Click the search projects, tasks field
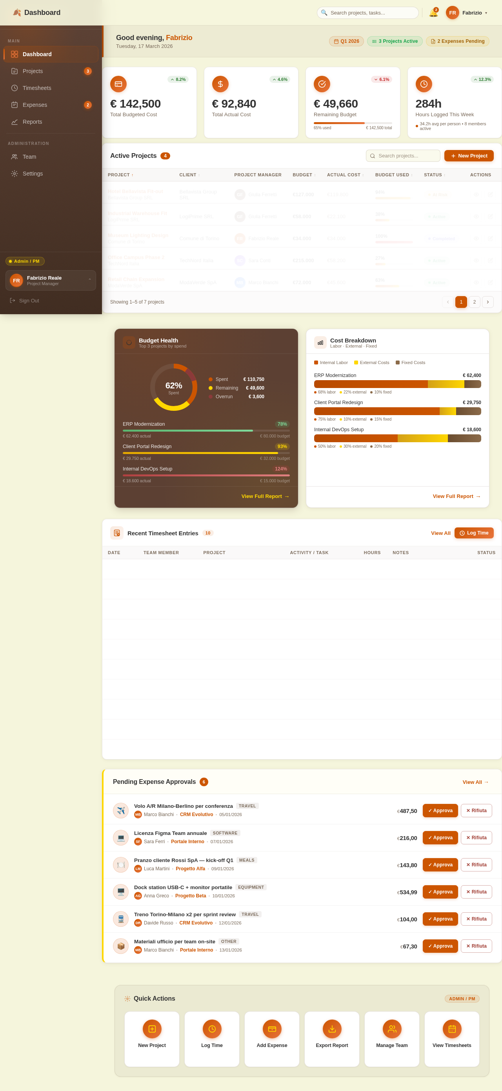 pyautogui.click(x=367, y=13)
